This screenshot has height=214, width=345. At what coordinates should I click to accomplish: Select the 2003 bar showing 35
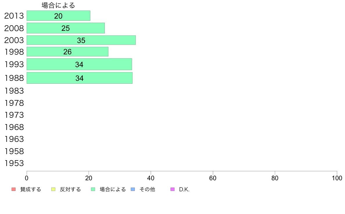81,40
